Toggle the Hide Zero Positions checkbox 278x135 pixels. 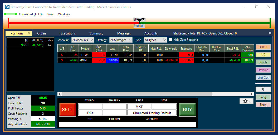click(170, 40)
